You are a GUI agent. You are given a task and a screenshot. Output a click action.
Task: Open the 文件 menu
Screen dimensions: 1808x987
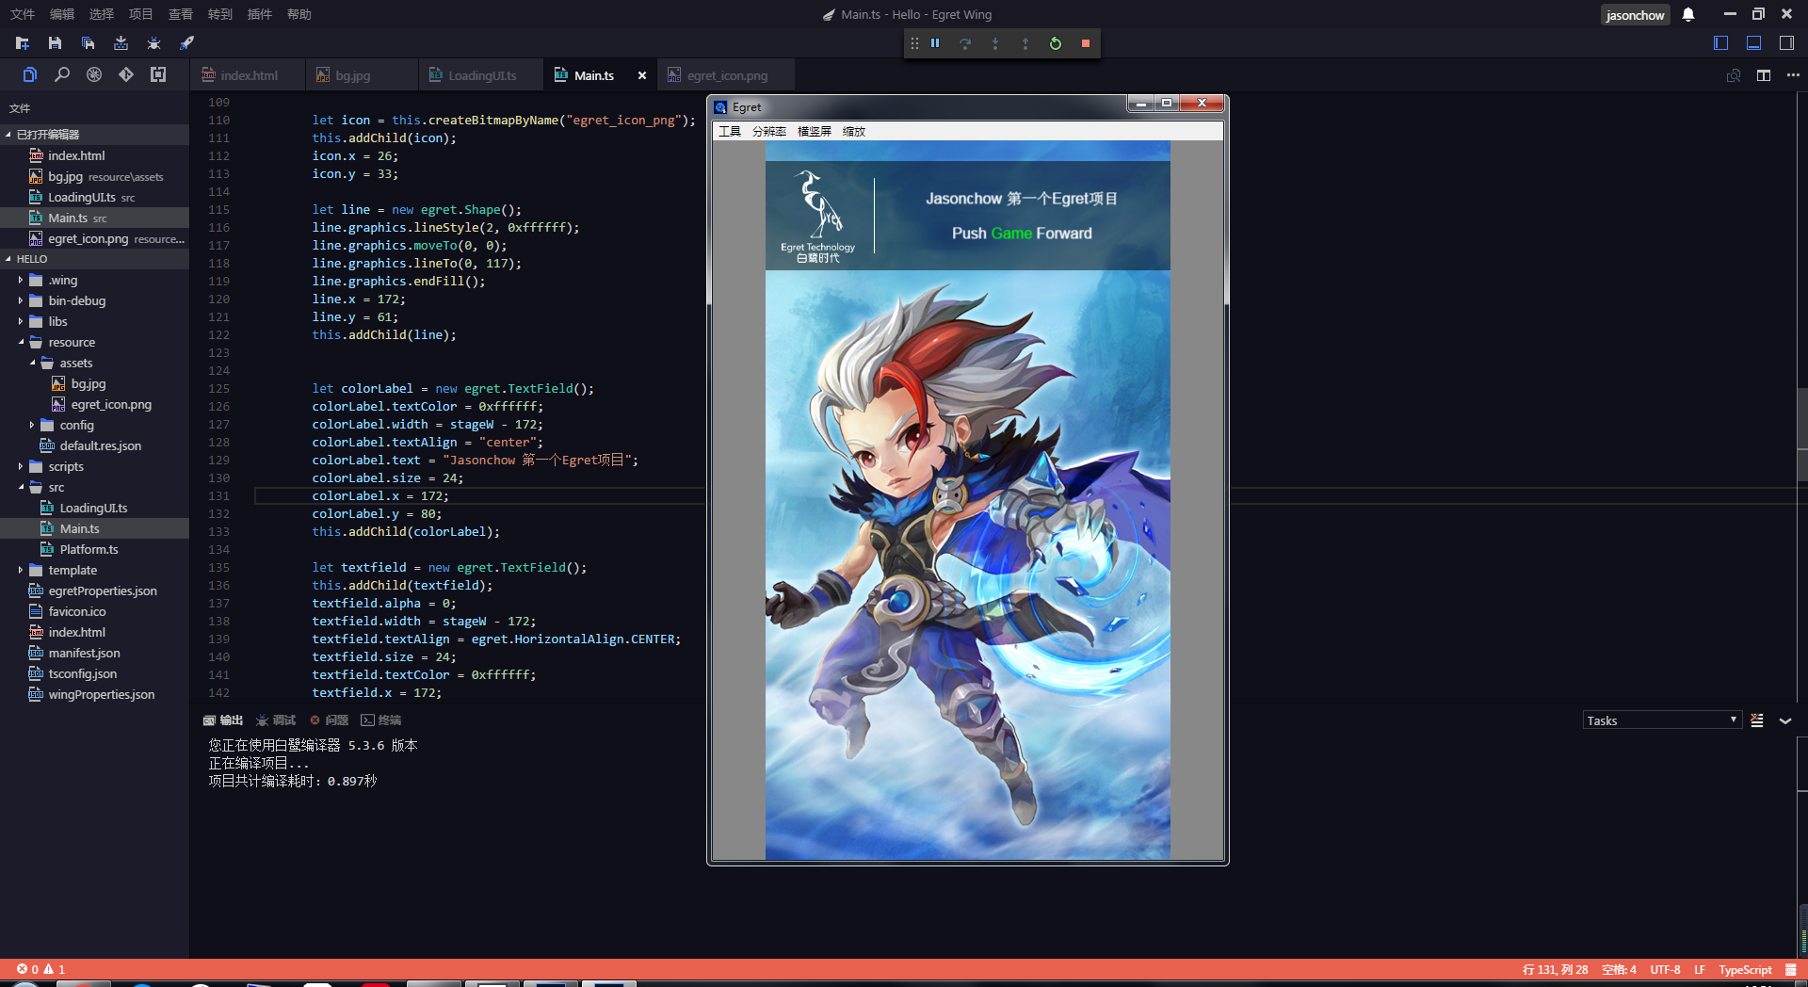click(23, 14)
